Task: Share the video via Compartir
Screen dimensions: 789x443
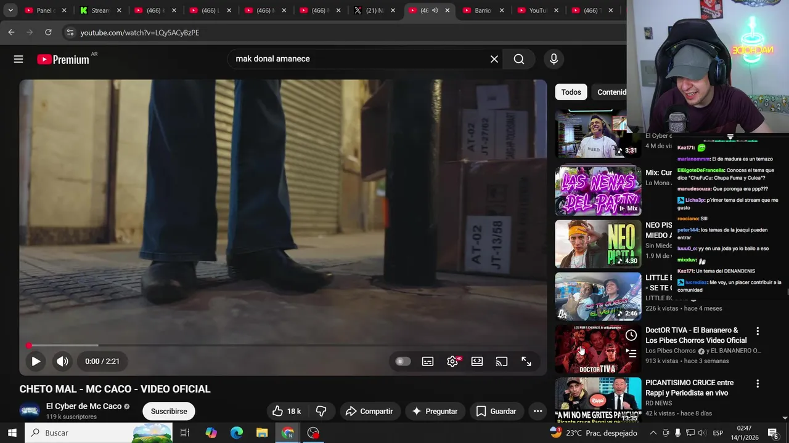Action: pyautogui.click(x=369, y=411)
